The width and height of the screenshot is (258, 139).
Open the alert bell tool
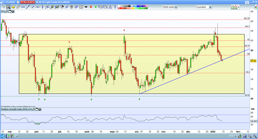(13, 7)
